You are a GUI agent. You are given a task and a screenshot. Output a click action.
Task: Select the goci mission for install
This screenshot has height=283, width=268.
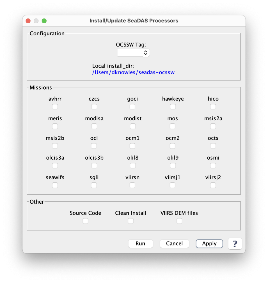coord(132,107)
